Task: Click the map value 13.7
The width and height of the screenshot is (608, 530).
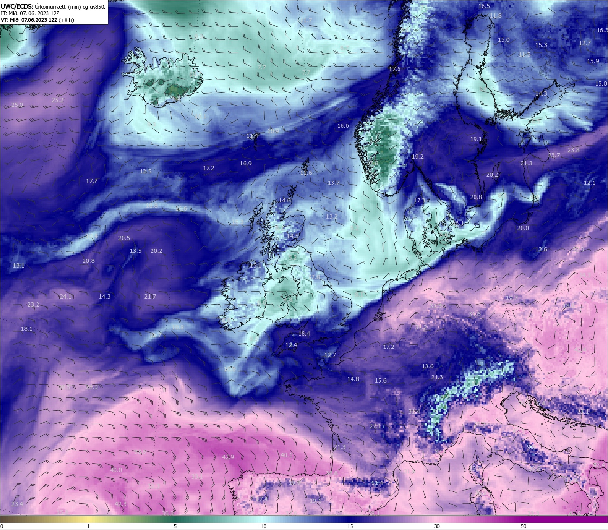Action: (333, 183)
